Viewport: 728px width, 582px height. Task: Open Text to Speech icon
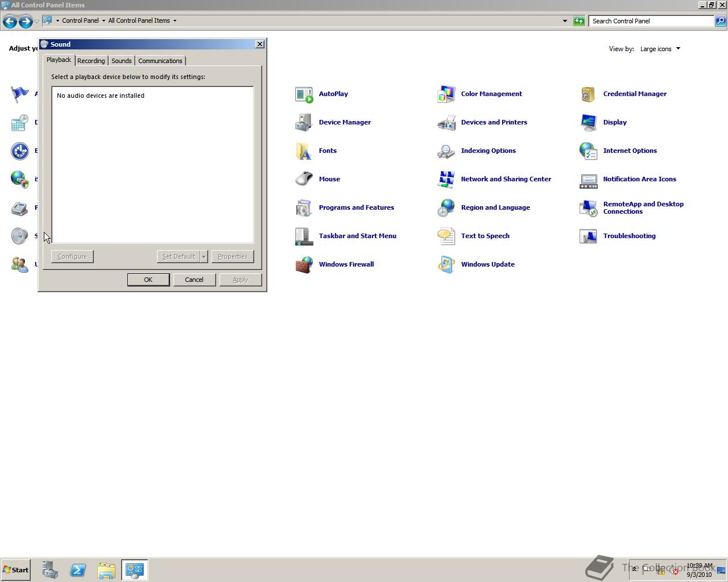coord(446,236)
